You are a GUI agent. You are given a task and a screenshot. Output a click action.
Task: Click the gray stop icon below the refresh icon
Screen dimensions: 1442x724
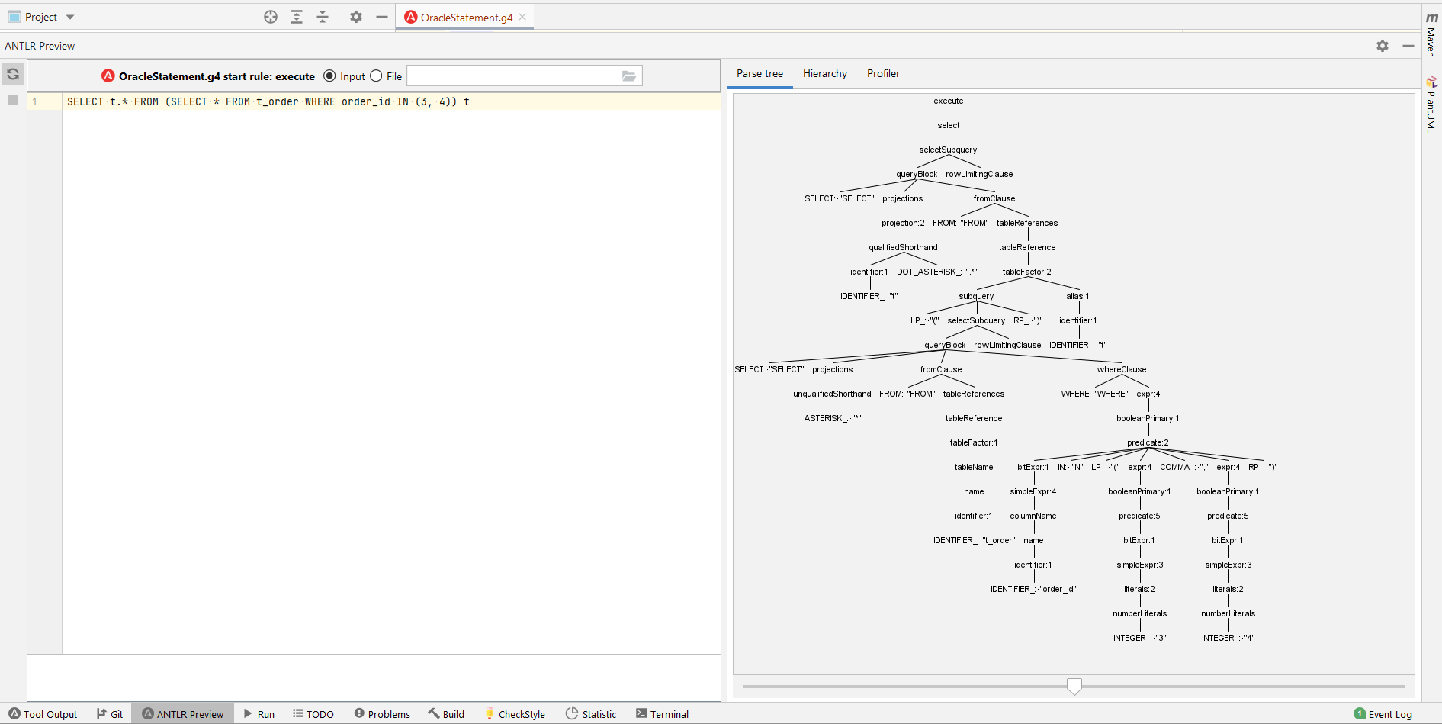[12, 100]
